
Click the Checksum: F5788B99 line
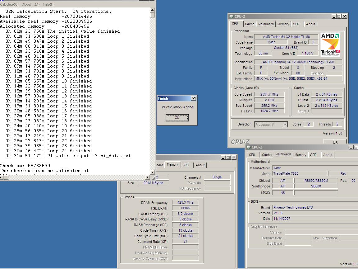[25, 166]
